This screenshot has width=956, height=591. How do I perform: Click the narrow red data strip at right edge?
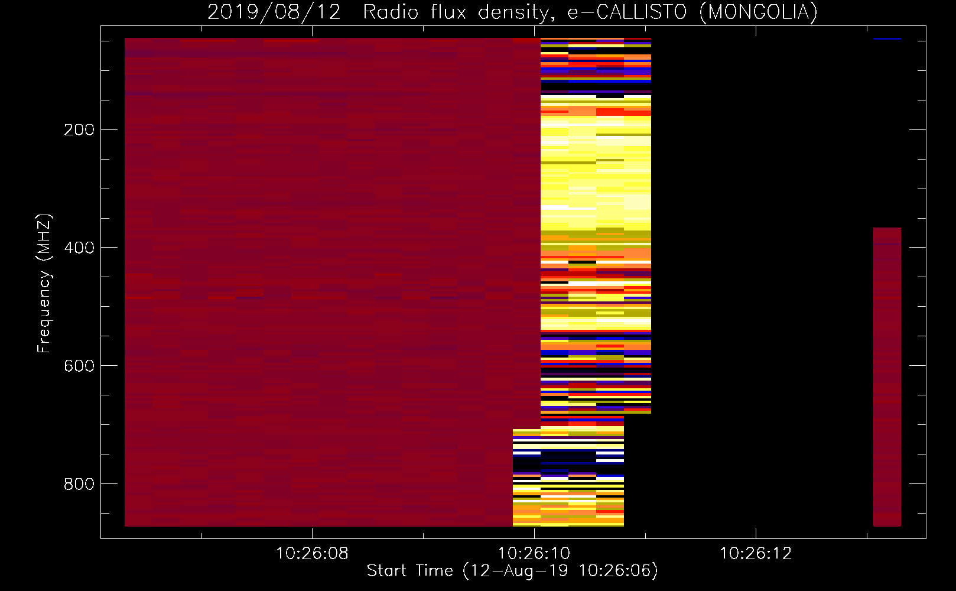coord(887,377)
